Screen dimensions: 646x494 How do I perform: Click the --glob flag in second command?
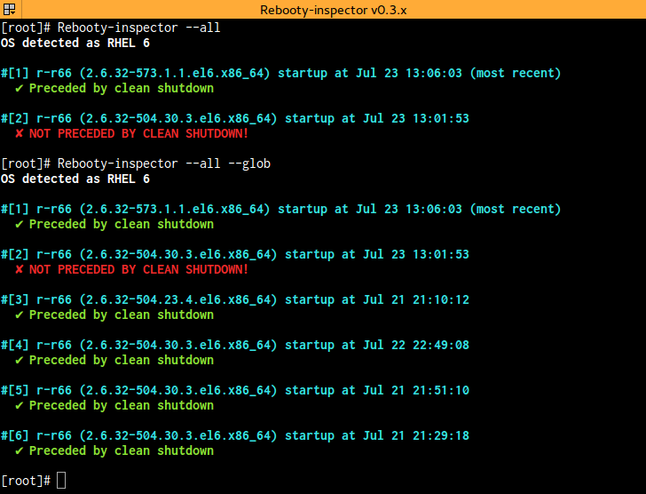(x=249, y=164)
